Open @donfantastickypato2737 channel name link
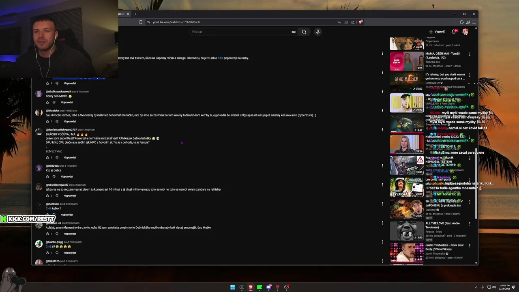Image resolution: width=519 pixels, height=292 pixels. point(61,130)
